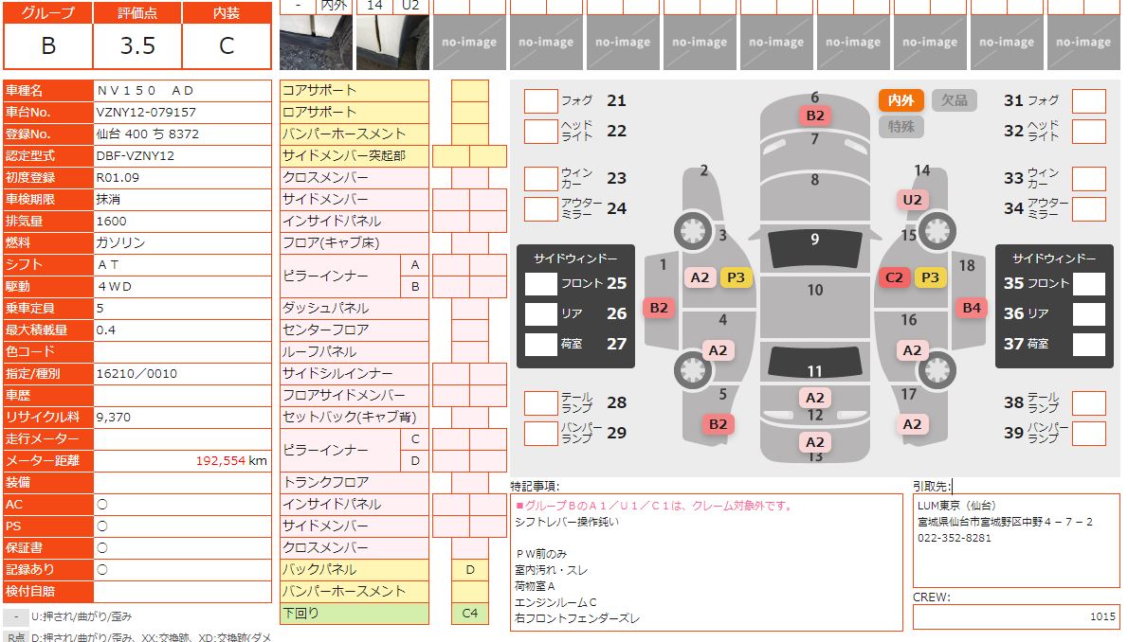Click the A2 marker above number 13
Image resolution: width=1128 pixels, height=642 pixels.
point(814,442)
